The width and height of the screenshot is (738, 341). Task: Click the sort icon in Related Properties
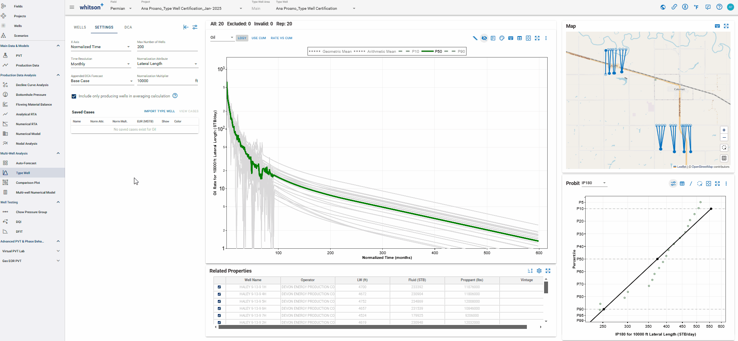530,271
